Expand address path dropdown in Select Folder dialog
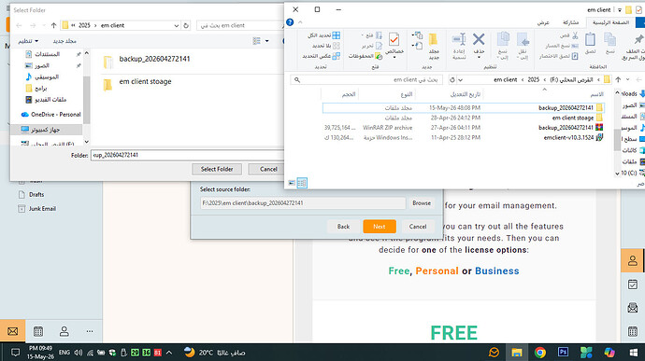Image resolution: width=645 pixels, height=361 pixels. pos(176,25)
